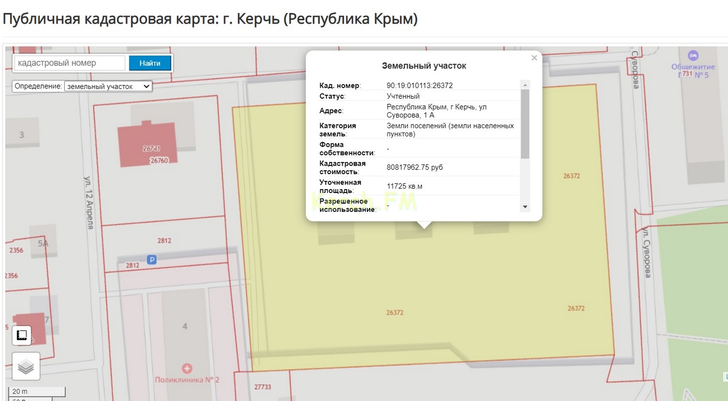Click cadastral number 90:19:010113:26372 value

click(419, 86)
